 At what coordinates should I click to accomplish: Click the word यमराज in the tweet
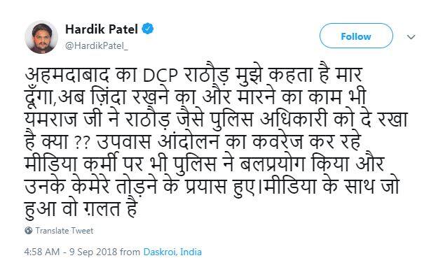[x=51, y=120]
